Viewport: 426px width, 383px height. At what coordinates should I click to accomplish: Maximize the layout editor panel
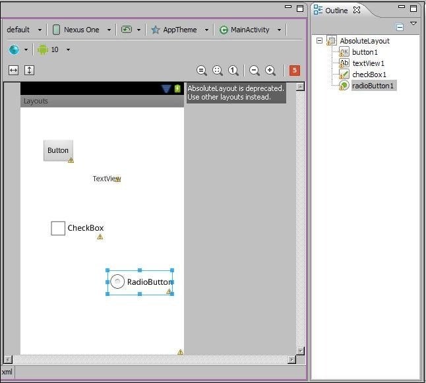pyautogui.click(x=300, y=9)
